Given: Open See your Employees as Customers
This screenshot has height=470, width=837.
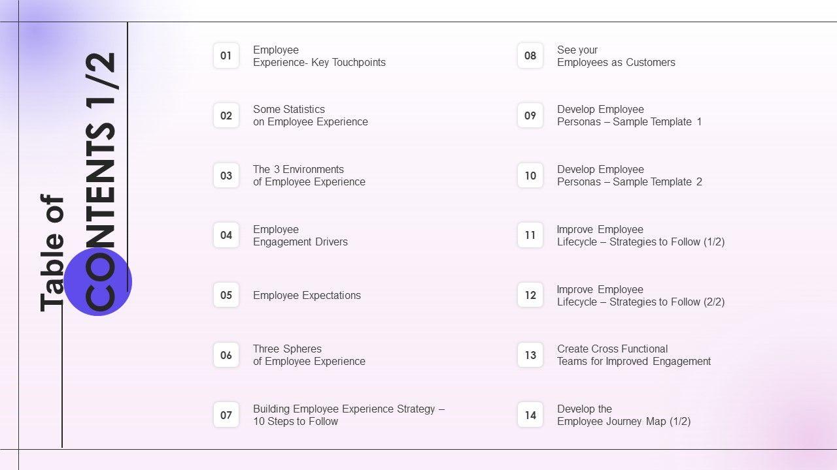Looking at the screenshot, I should (x=616, y=56).
